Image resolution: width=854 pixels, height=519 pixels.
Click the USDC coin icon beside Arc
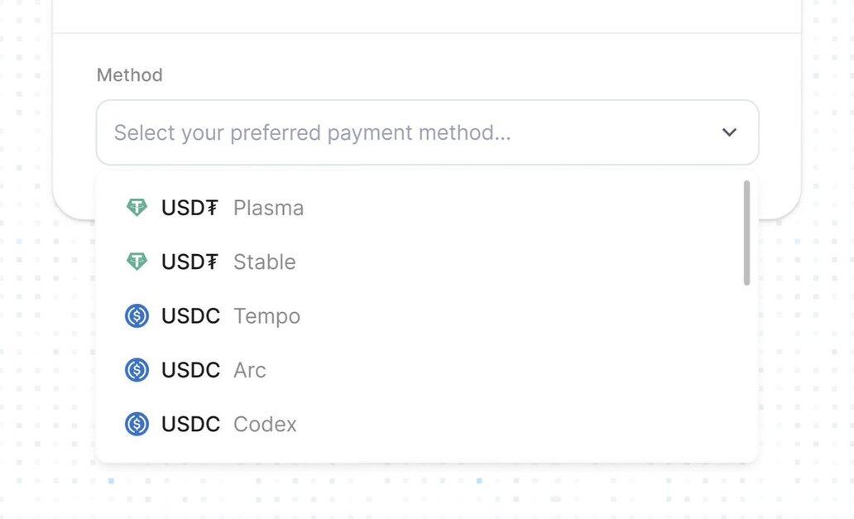click(137, 370)
